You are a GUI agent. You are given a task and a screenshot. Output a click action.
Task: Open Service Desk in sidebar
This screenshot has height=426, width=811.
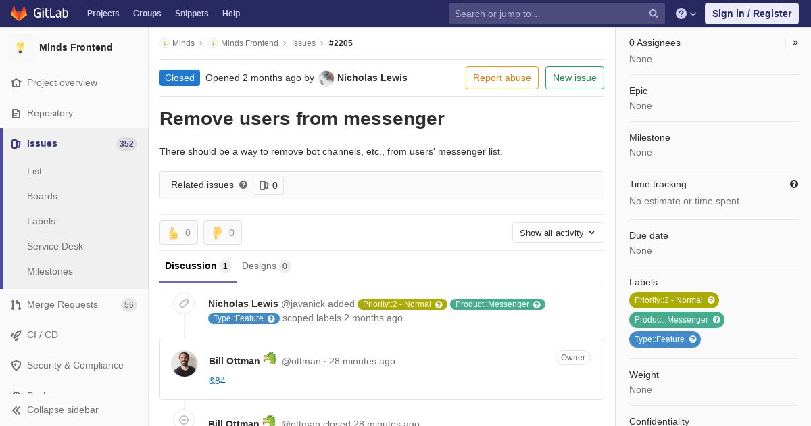[55, 246]
